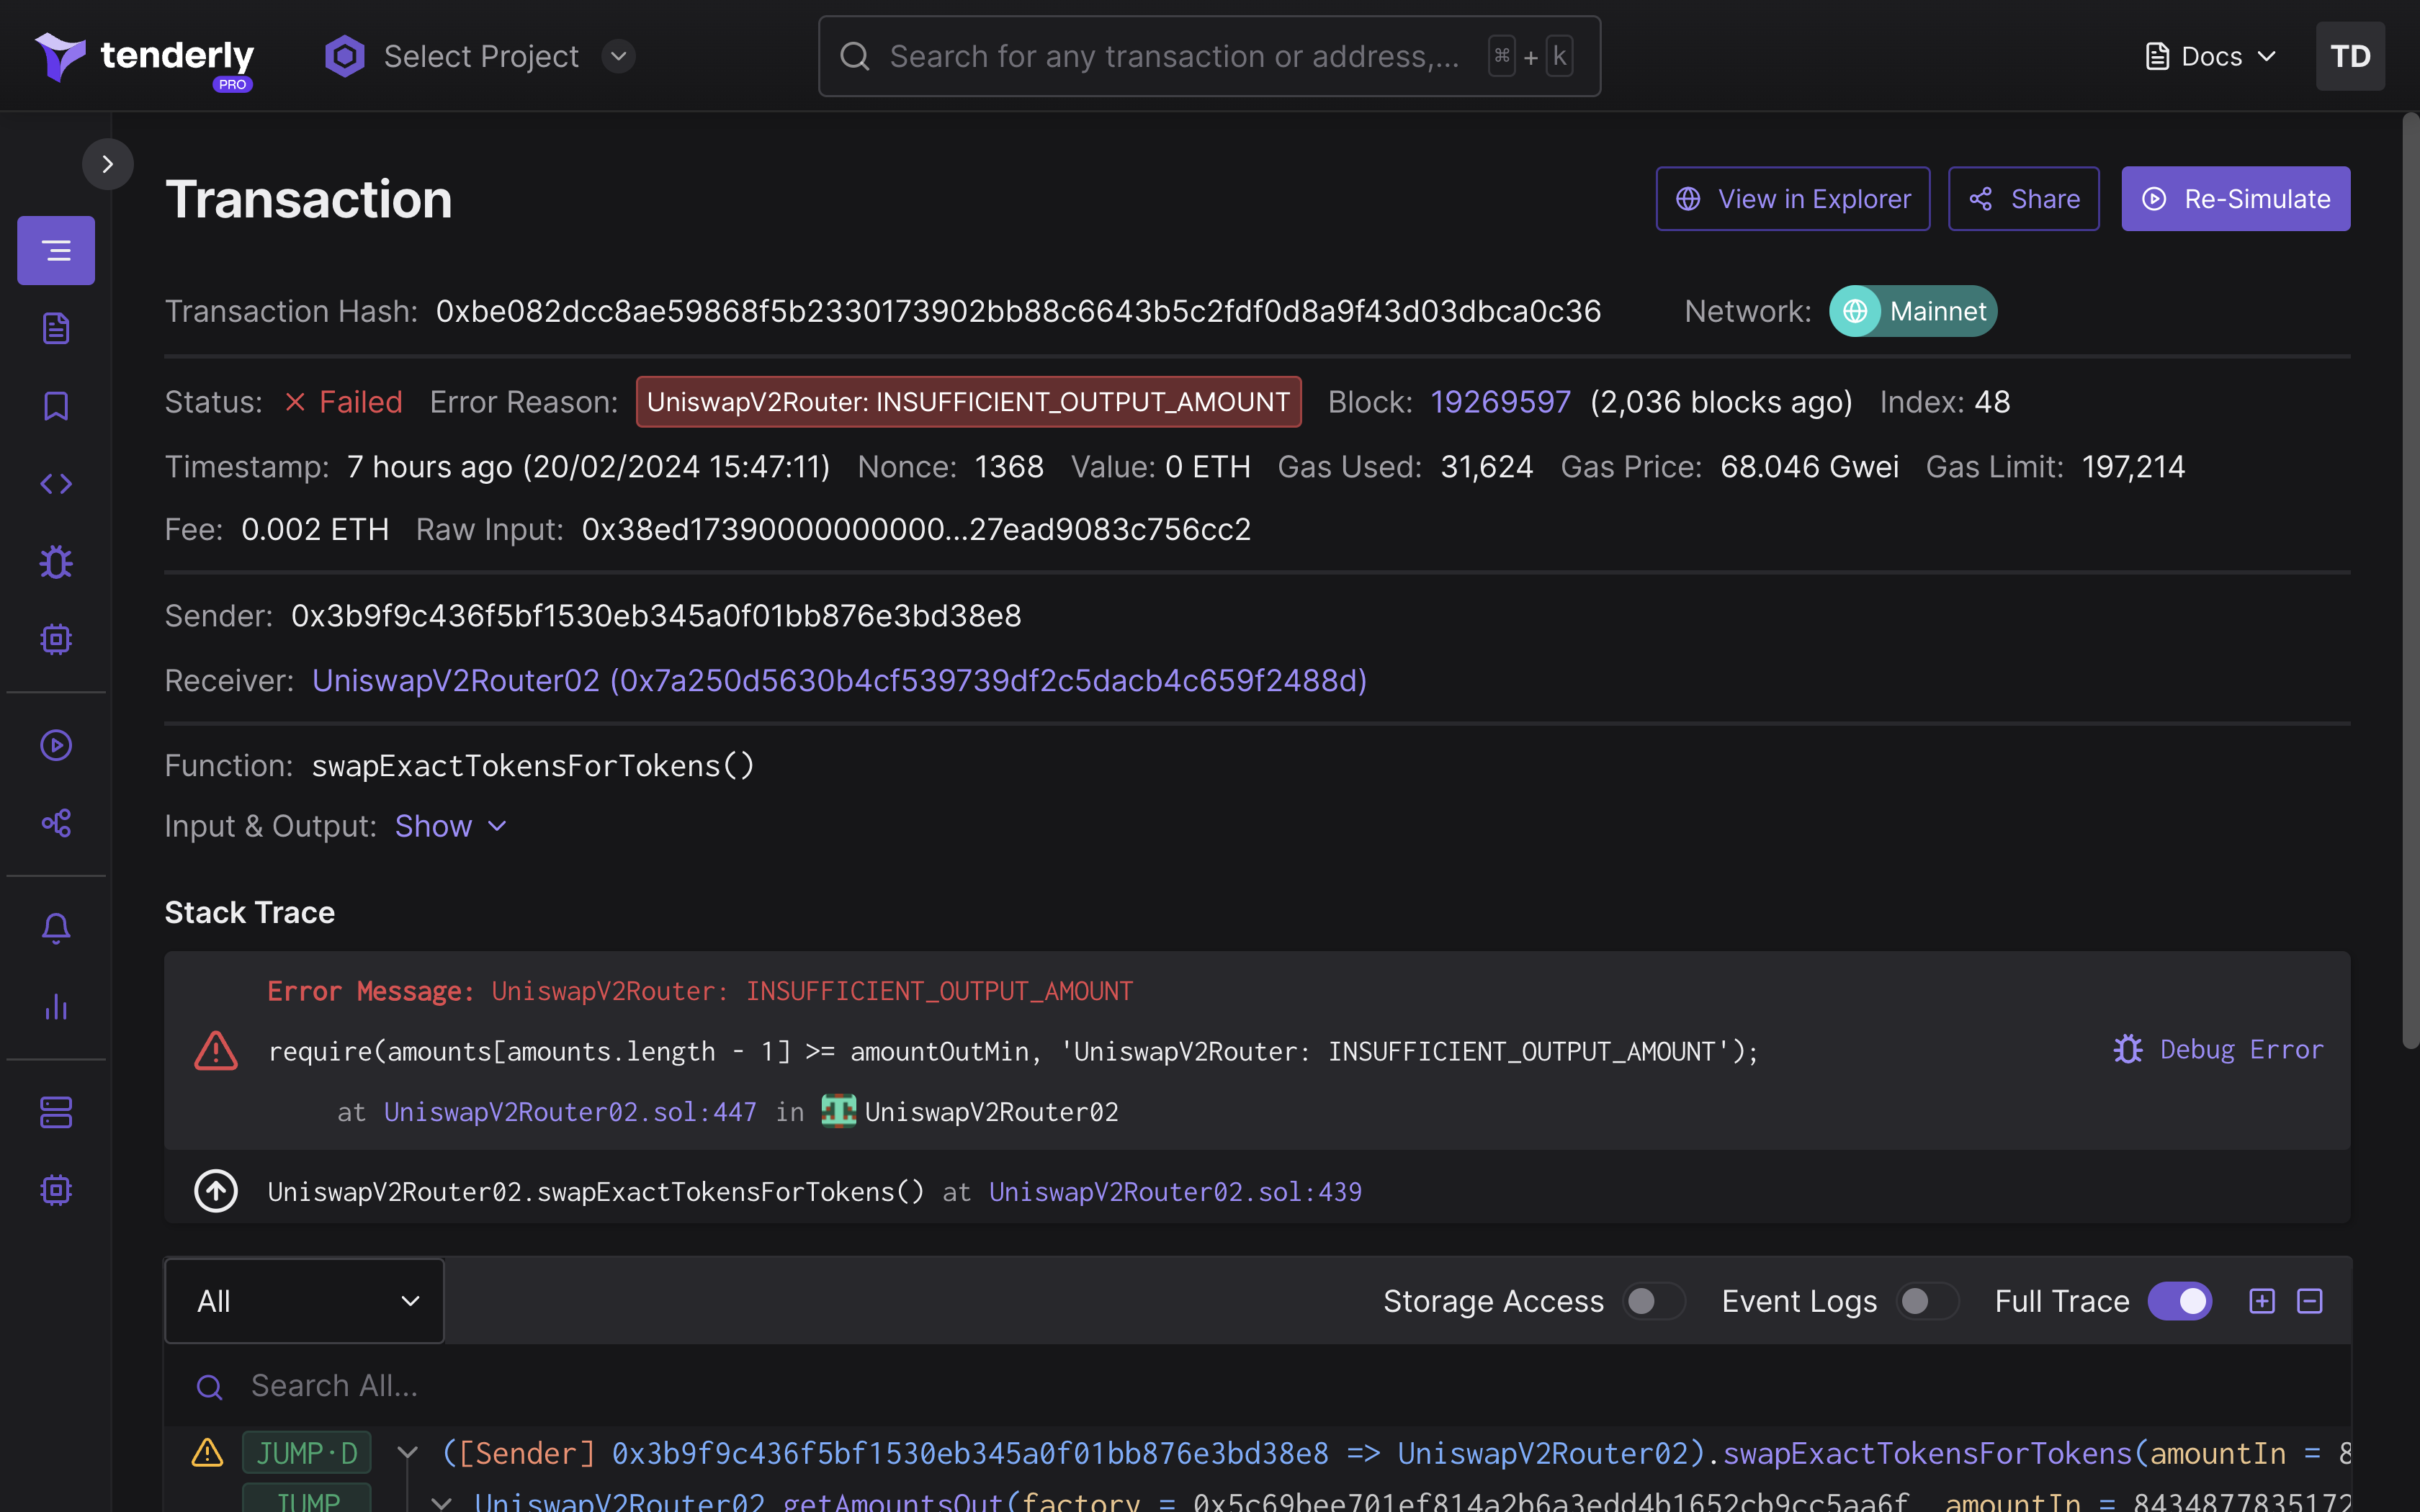Click the JUMP·D opcode badge
Image resolution: width=2420 pixels, height=1512 pixels.
coord(307,1453)
